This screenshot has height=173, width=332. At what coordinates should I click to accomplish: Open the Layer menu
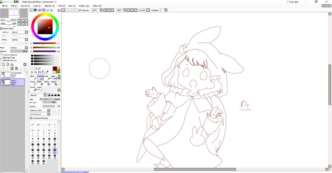[x=37, y=6]
